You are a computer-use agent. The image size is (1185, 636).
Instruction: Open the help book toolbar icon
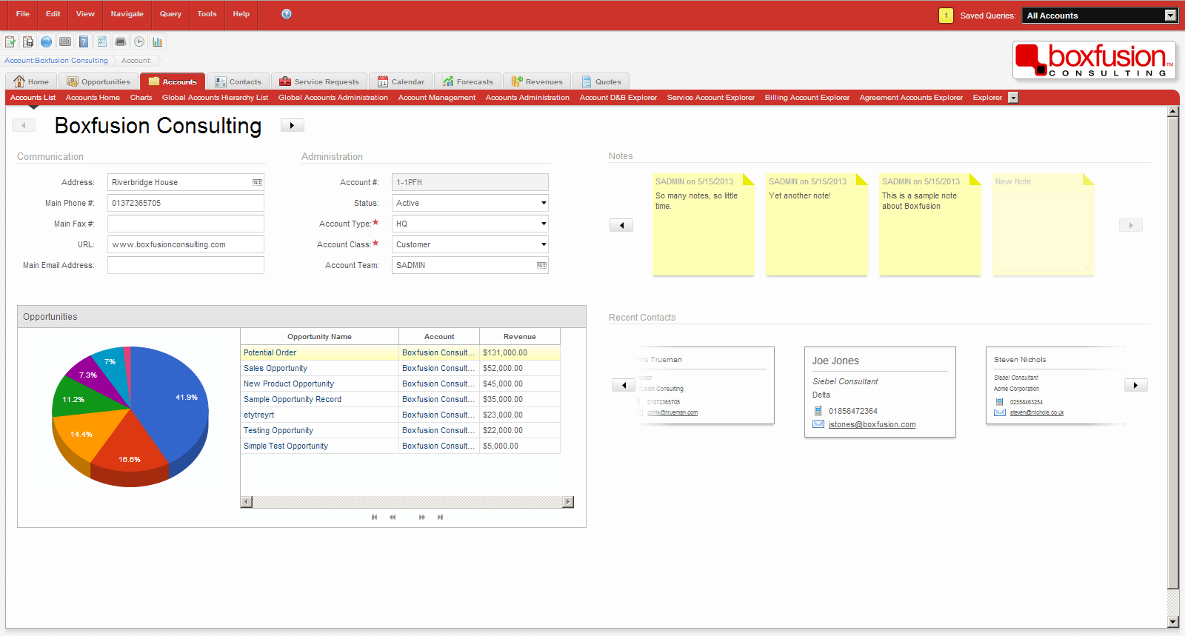click(x=84, y=41)
